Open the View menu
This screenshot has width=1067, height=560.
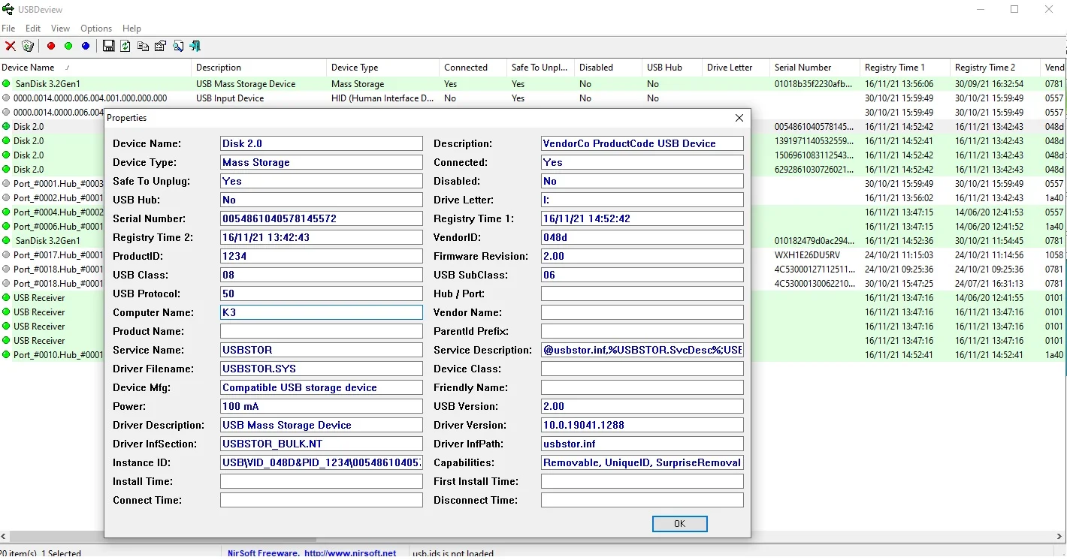(x=60, y=29)
